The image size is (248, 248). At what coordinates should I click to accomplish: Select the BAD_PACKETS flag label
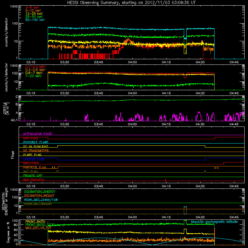(x=34, y=180)
